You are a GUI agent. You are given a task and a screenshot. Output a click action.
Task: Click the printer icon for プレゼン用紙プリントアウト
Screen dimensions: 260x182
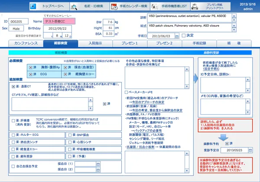tap(195, 6)
